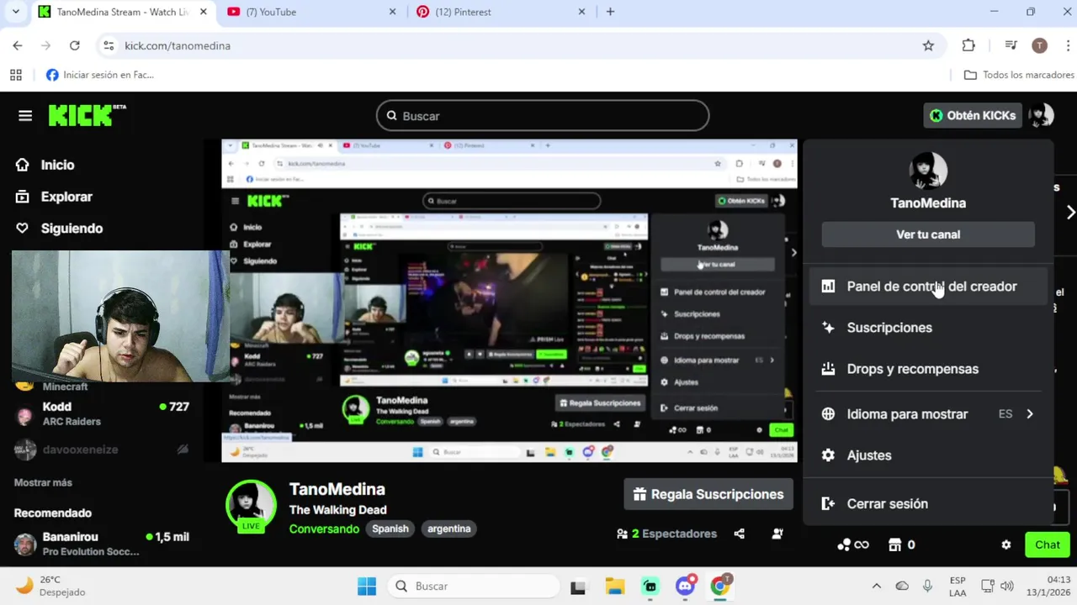Open the Kick hamburger sidebar menu

pos(25,116)
